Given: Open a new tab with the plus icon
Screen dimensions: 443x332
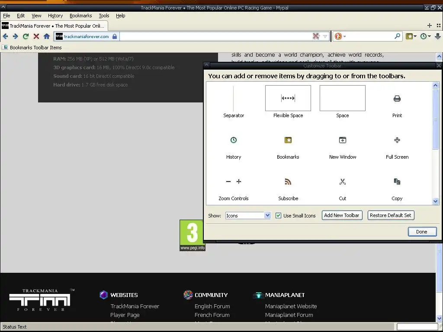Looking at the screenshot, I should tap(430, 26).
